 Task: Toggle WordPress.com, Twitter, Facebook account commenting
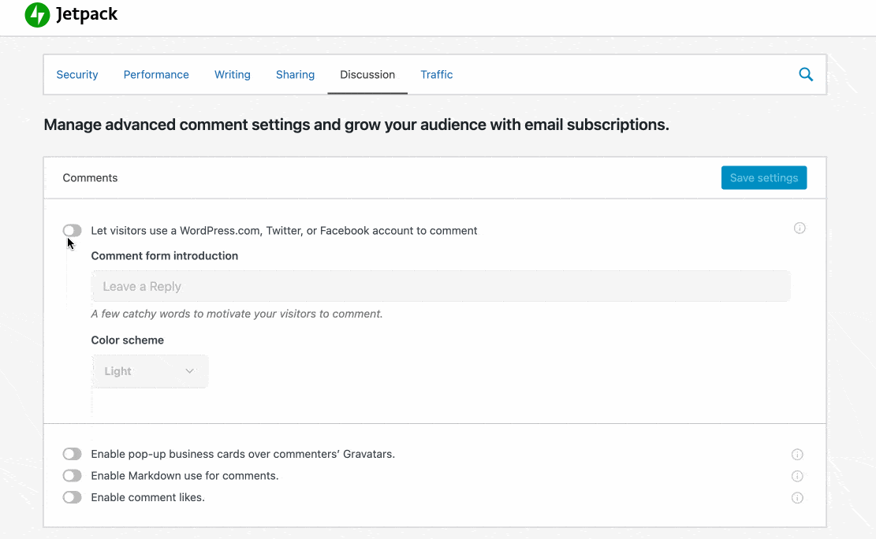tap(72, 230)
